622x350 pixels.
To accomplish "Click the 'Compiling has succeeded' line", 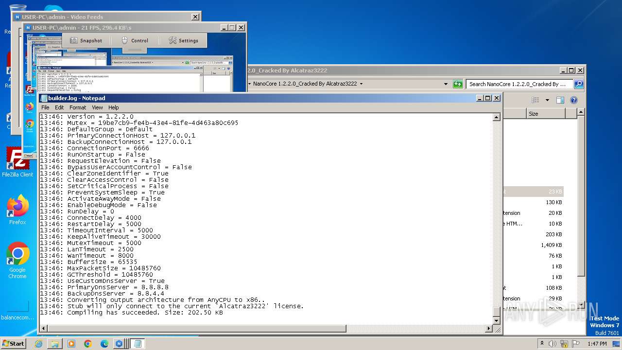I will pos(131,313).
